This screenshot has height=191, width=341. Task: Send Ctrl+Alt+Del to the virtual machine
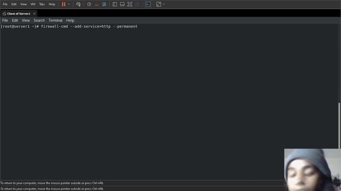(x=78, y=4)
